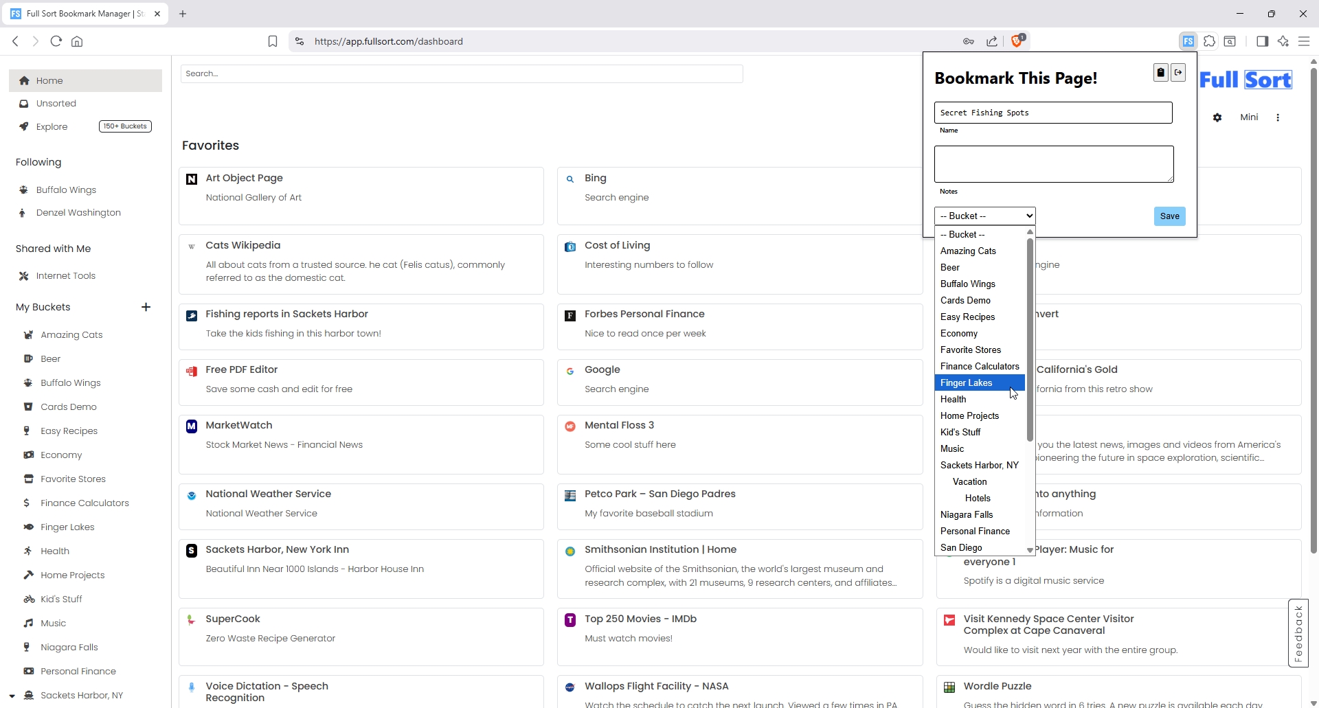
Task: Open the Niagara Falls bucket in sidebar
Action: click(69, 647)
